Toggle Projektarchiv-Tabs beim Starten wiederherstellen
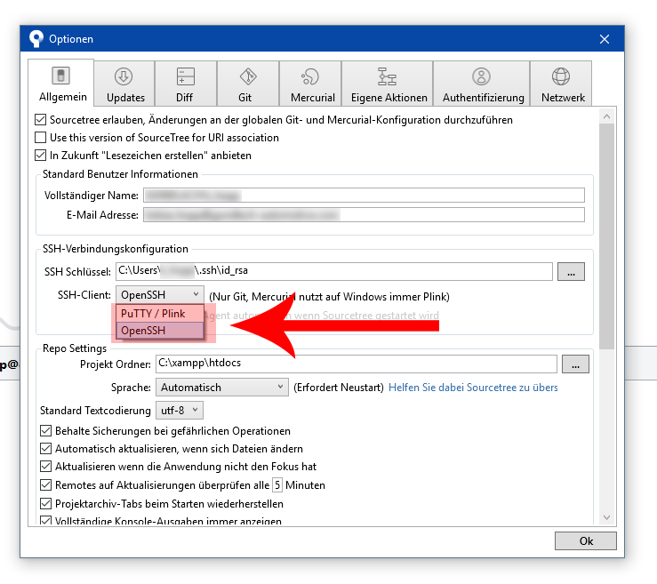Viewport: 657px width, 584px height. coord(45,504)
